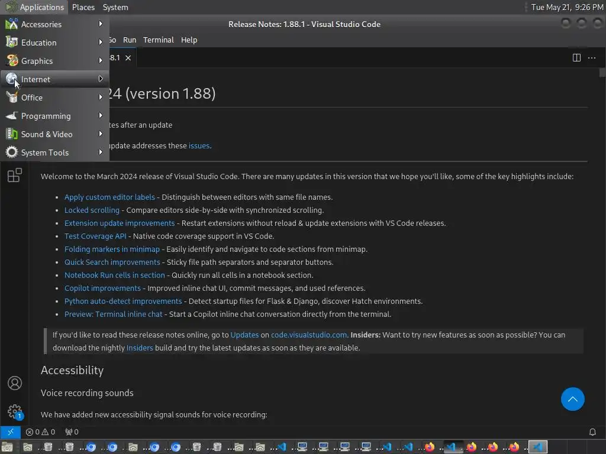Expand the Internet submenu arrow
Viewport: 606px width, 454px height.
coord(101,79)
